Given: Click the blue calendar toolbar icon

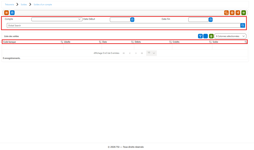Looking at the screenshot, I should pyautogui.click(x=12, y=13).
